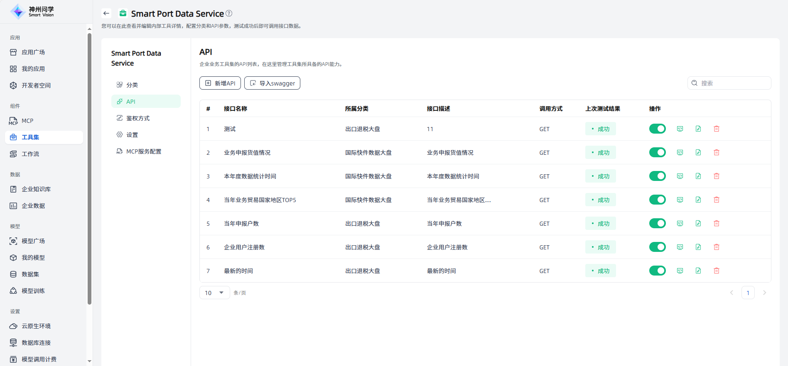
Task: Click the help icon next to the page title
Action: pos(229,13)
